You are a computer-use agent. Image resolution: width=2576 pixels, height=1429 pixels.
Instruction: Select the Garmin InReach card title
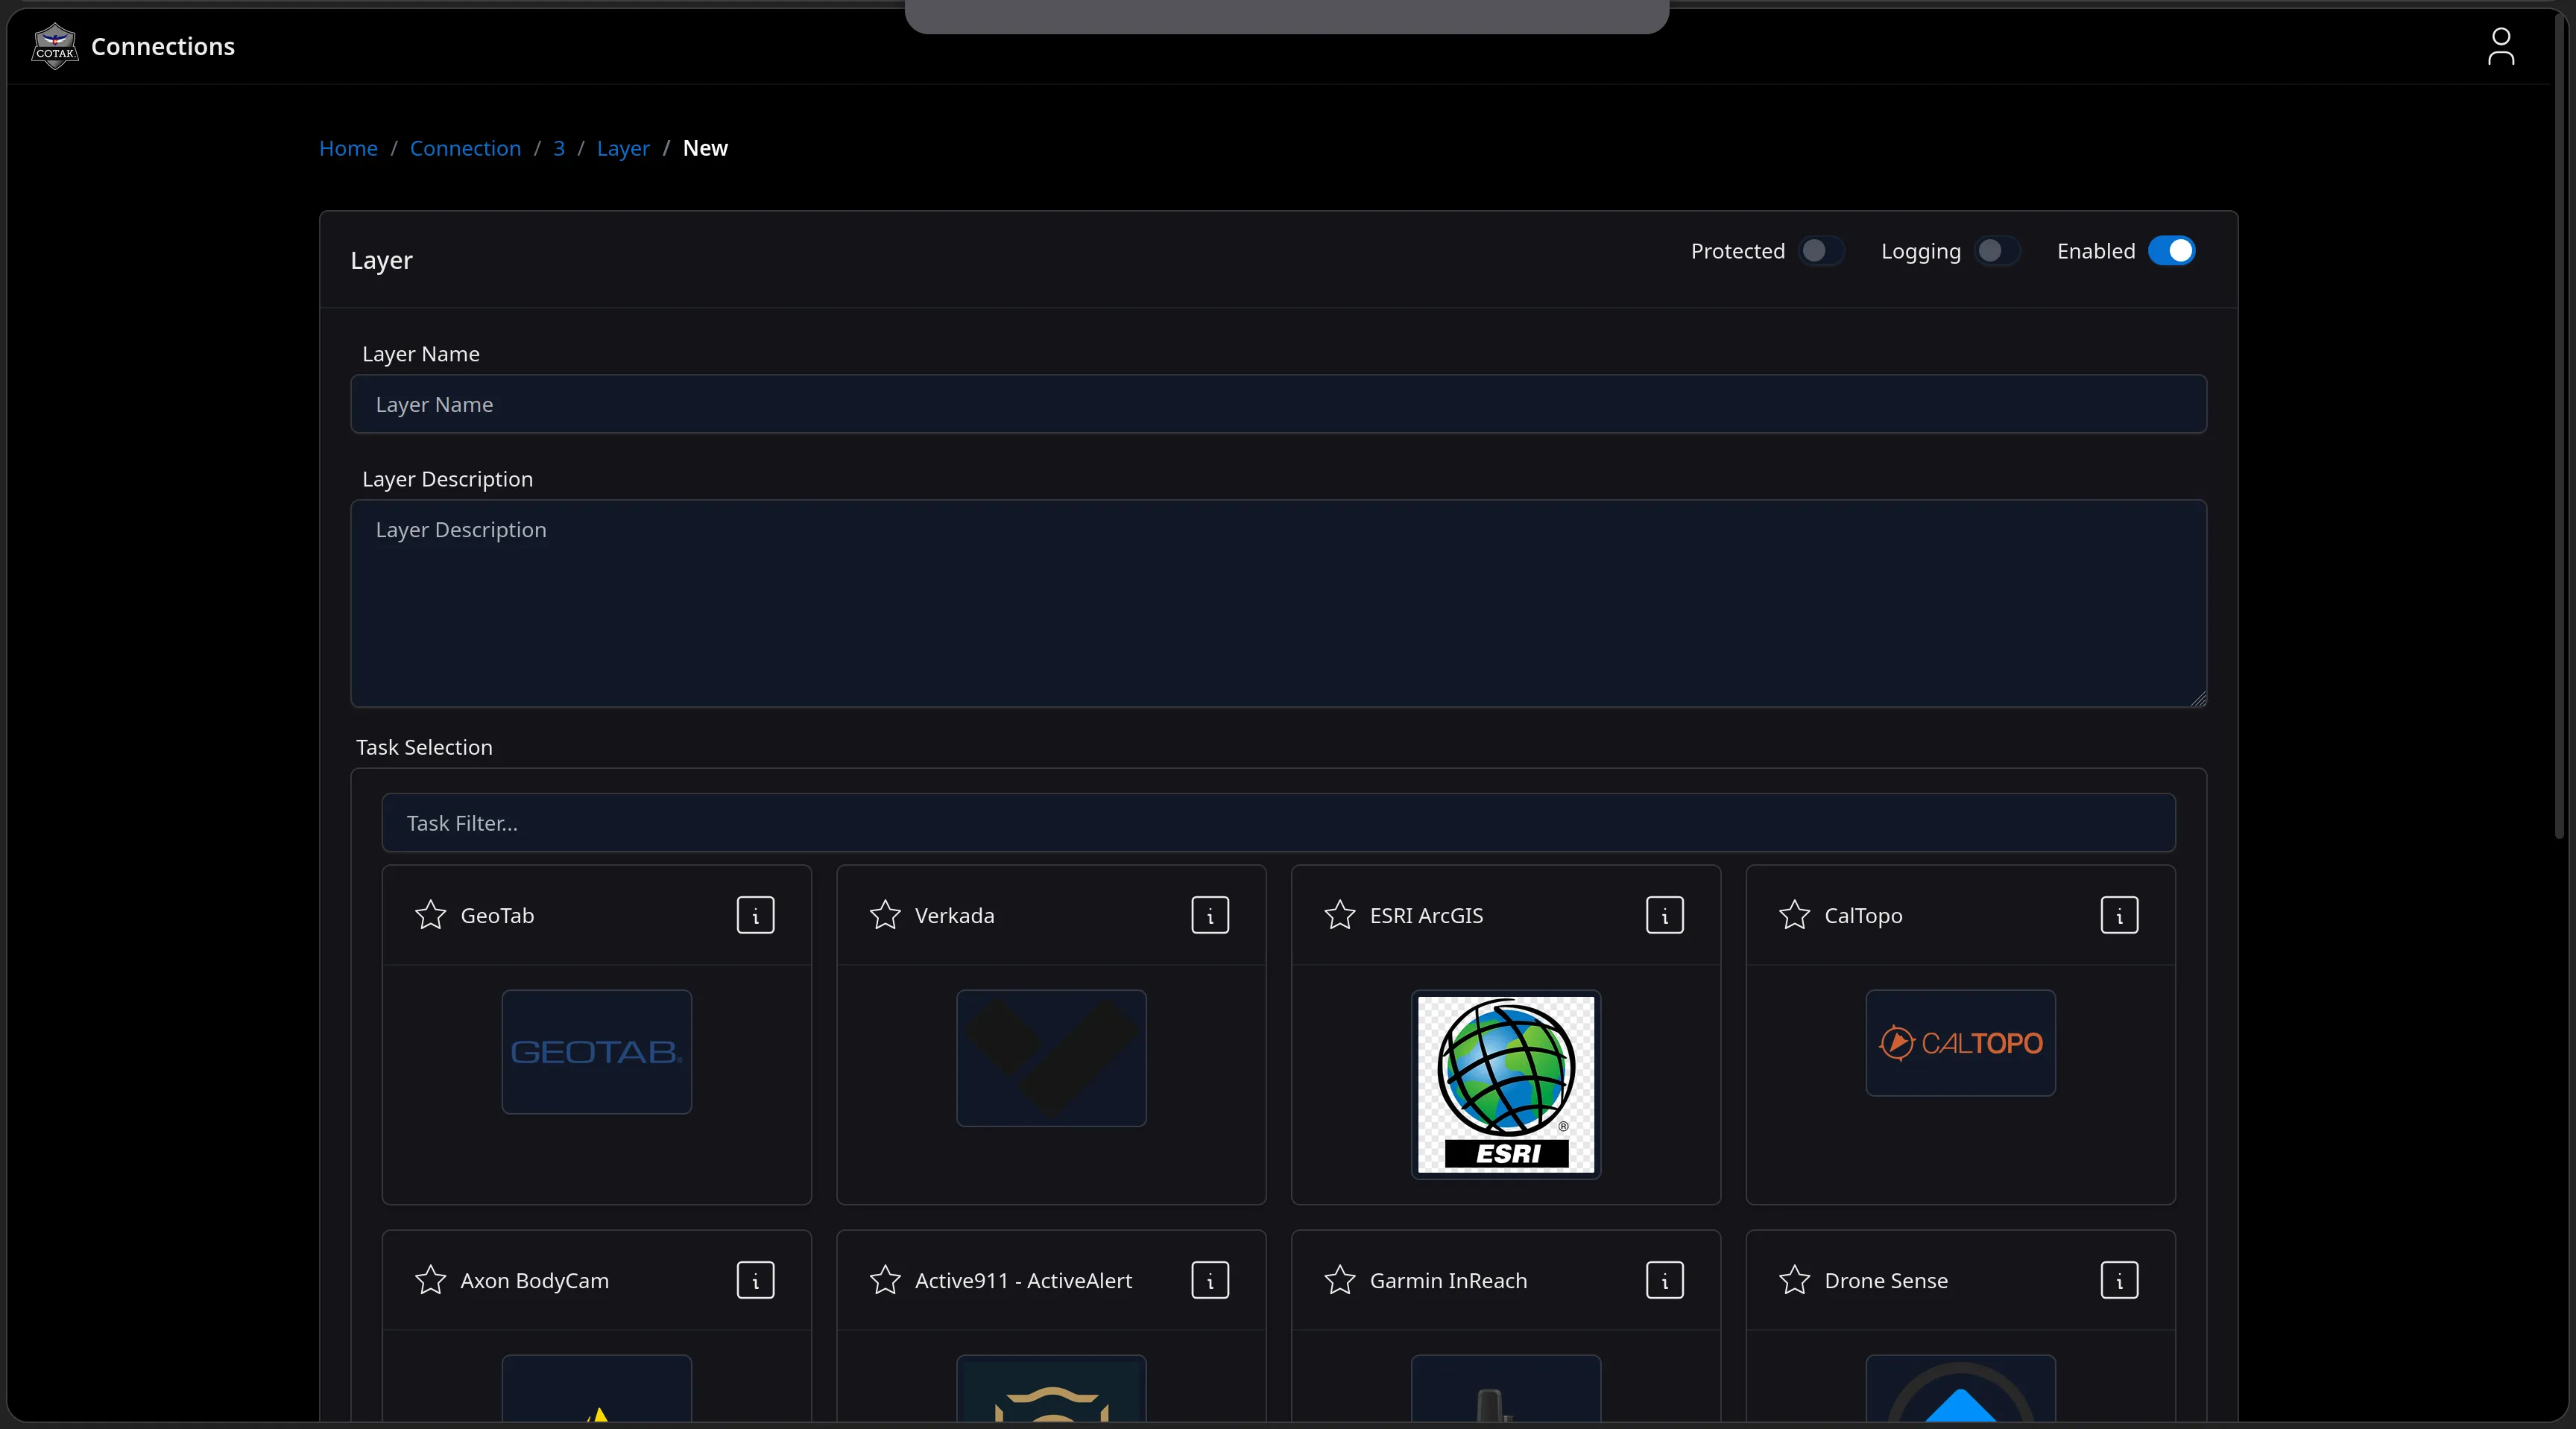(x=1448, y=1280)
